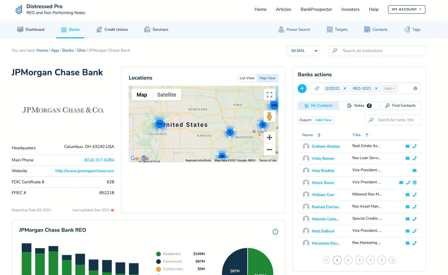Remove the Q22021 tag
The image size is (448, 275).
[345, 88]
